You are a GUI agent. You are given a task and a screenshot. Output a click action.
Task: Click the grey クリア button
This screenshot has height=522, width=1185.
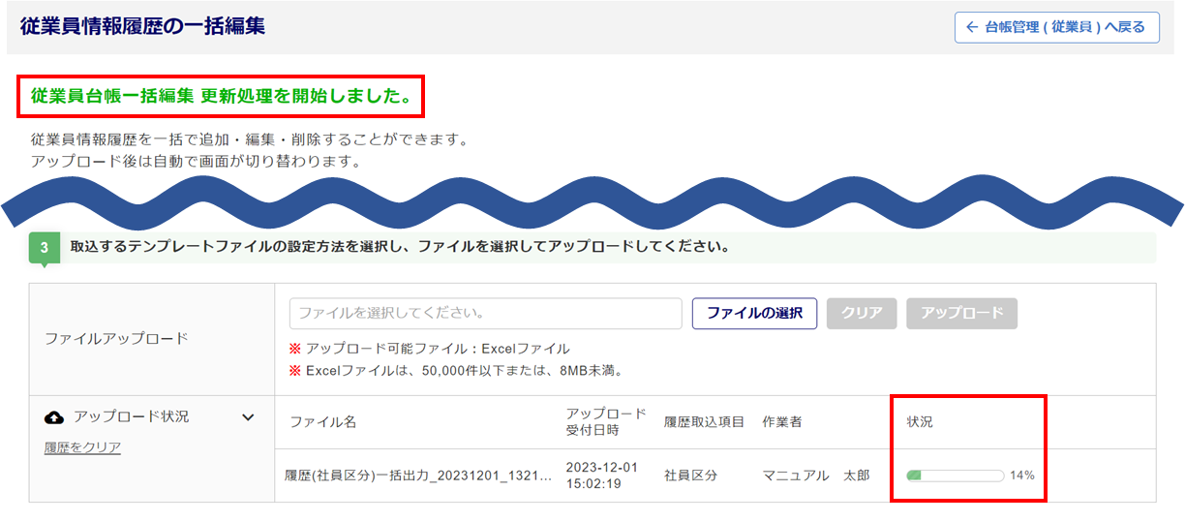(x=862, y=314)
